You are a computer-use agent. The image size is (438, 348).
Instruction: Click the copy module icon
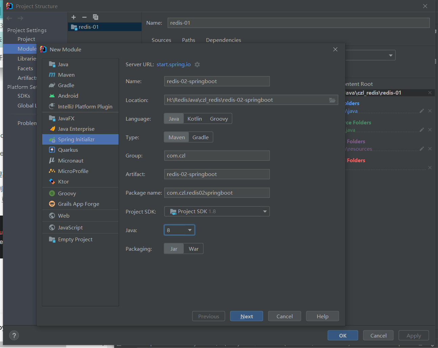click(96, 17)
